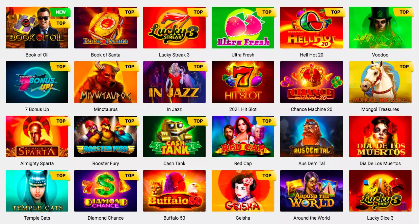The width and height of the screenshot is (419, 224).
Task: Click the NEW badge on Book of Oil
Action: [x=60, y=12]
